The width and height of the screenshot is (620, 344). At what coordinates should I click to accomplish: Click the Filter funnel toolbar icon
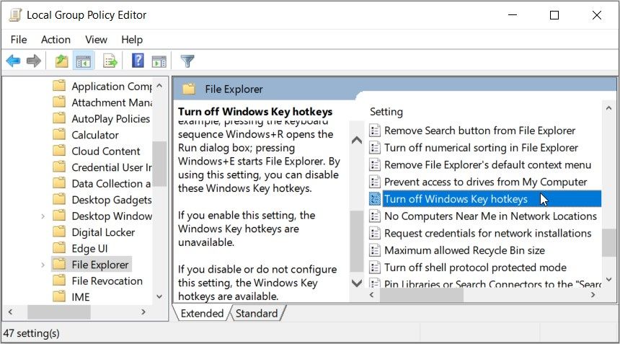pyautogui.click(x=187, y=61)
